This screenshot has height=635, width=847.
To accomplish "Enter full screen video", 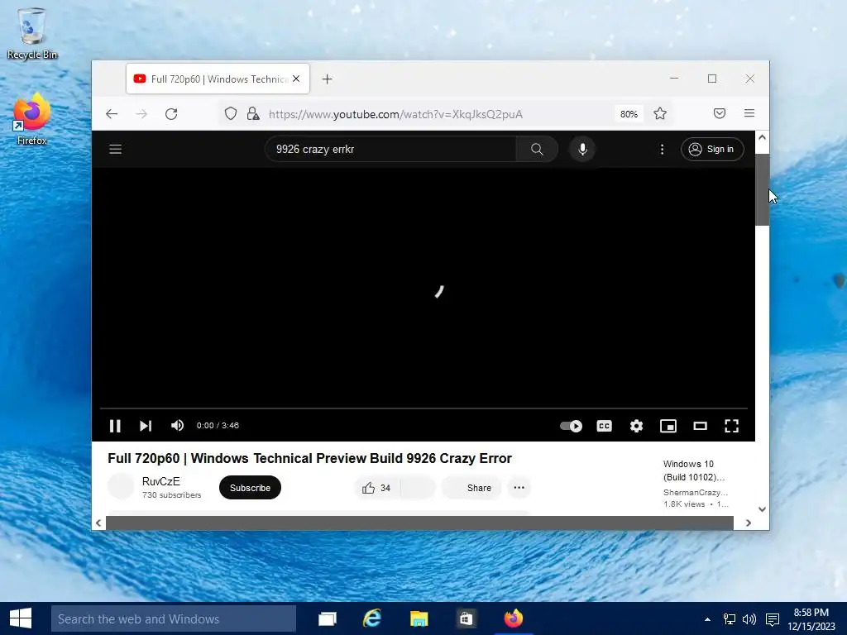I will [731, 426].
